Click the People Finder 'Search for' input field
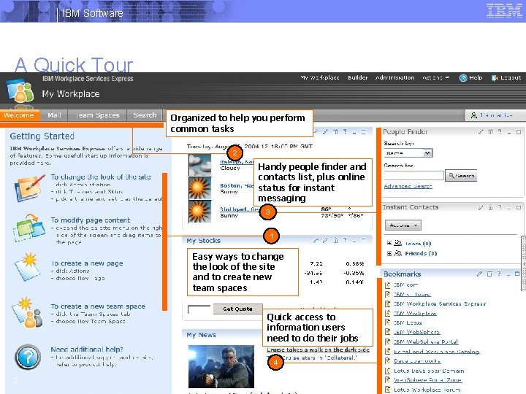The height and width of the screenshot is (394, 526). [x=413, y=176]
